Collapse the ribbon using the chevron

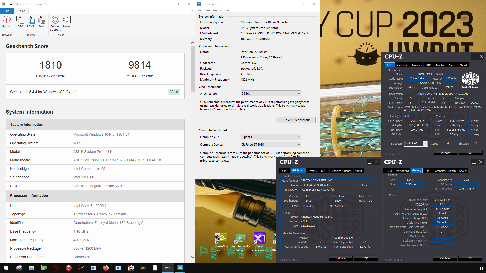click(x=192, y=11)
